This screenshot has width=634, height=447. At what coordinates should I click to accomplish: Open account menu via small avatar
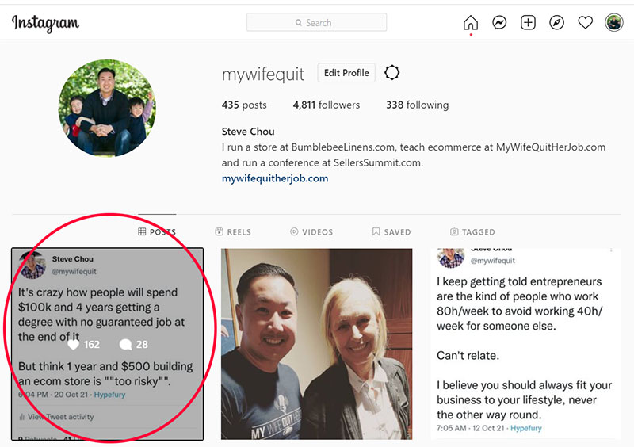[613, 23]
